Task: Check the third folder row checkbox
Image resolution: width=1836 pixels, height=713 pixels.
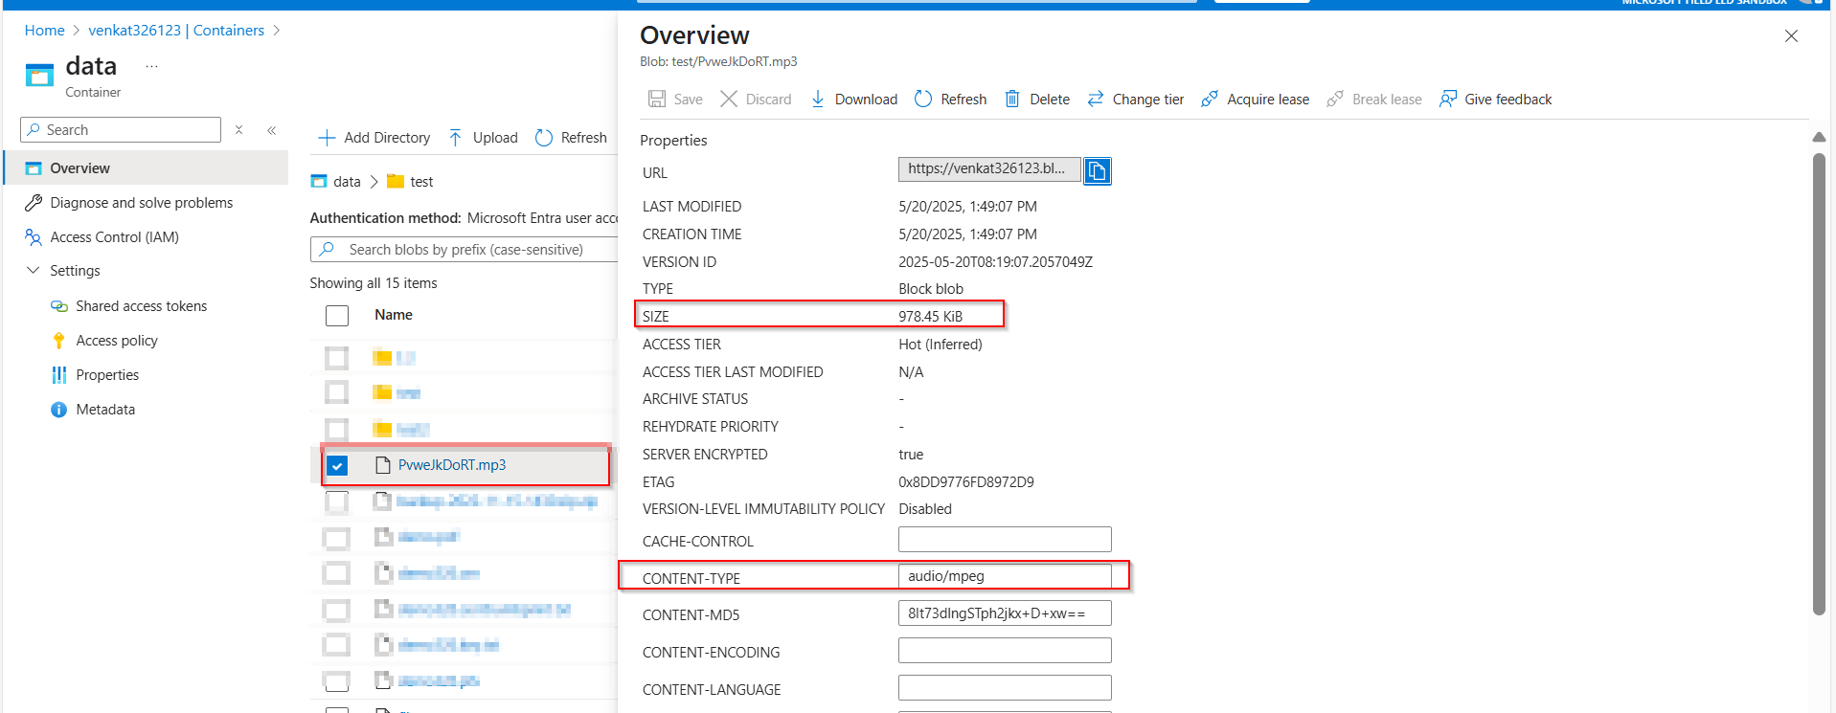Action: pos(337,429)
